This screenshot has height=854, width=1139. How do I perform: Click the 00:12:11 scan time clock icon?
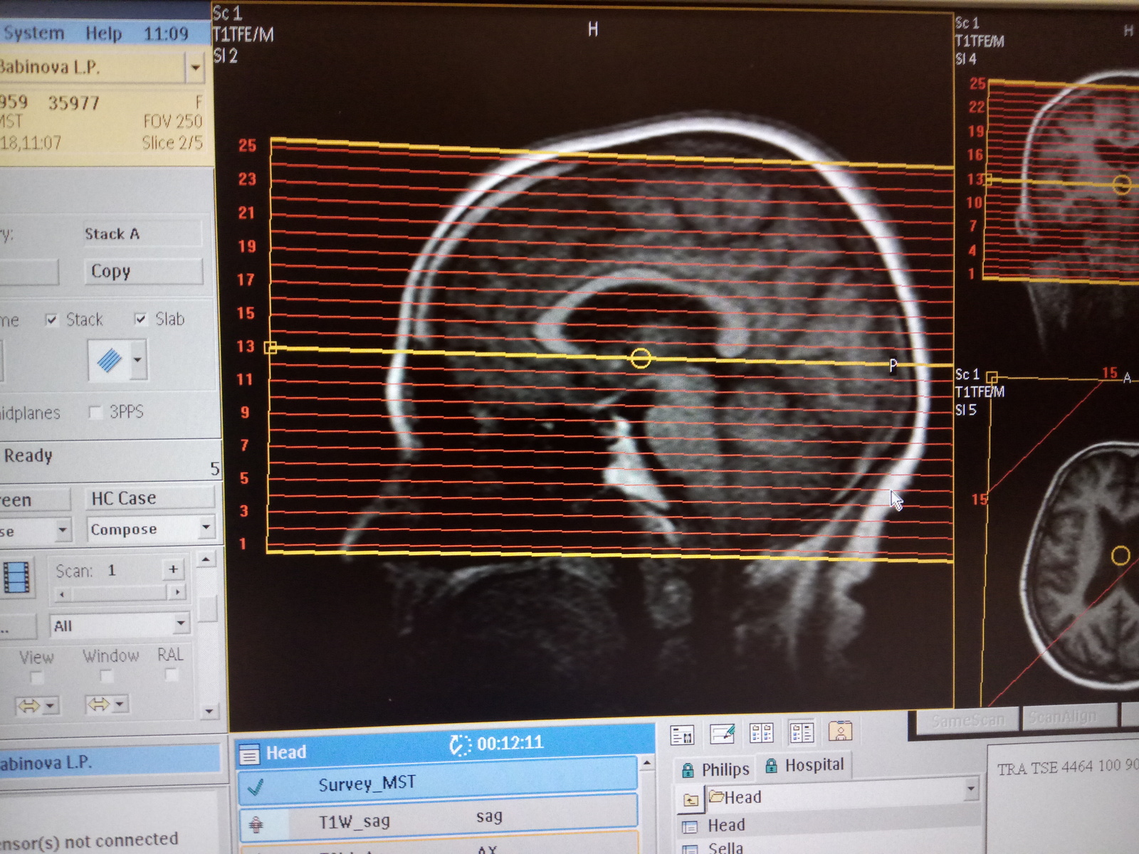point(460,745)
